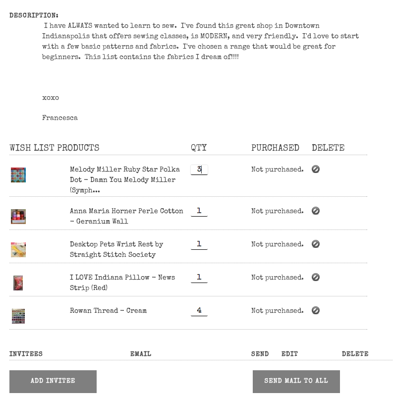Screen dimensions: 393x400
Task: Delete the Melody Miller Polka Dot item
Action: 316,170
